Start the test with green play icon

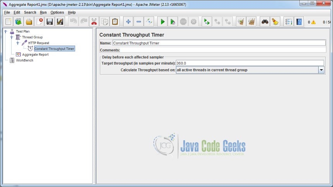(163, 22)
